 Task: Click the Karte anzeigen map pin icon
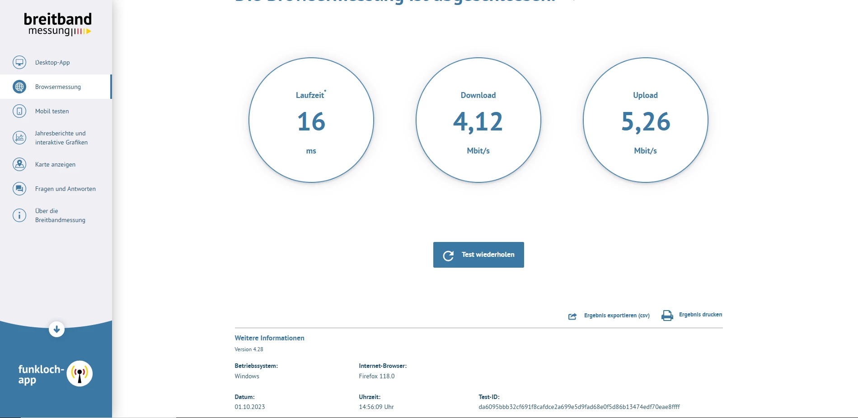(19, 164)
